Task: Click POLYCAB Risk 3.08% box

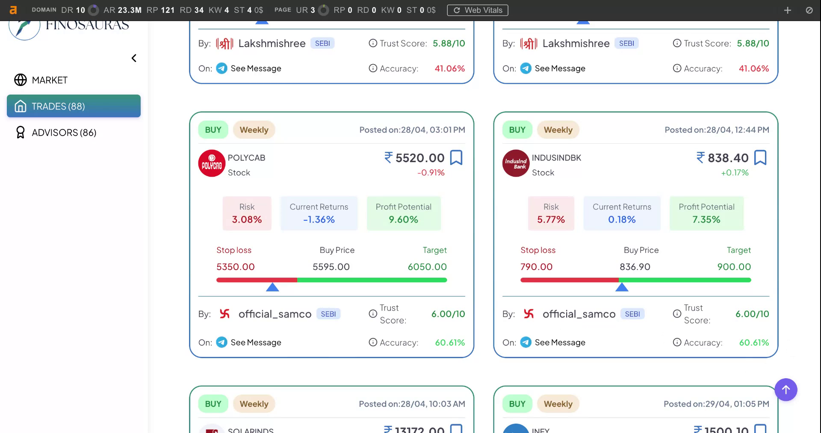Action: (x=247, y=214)
